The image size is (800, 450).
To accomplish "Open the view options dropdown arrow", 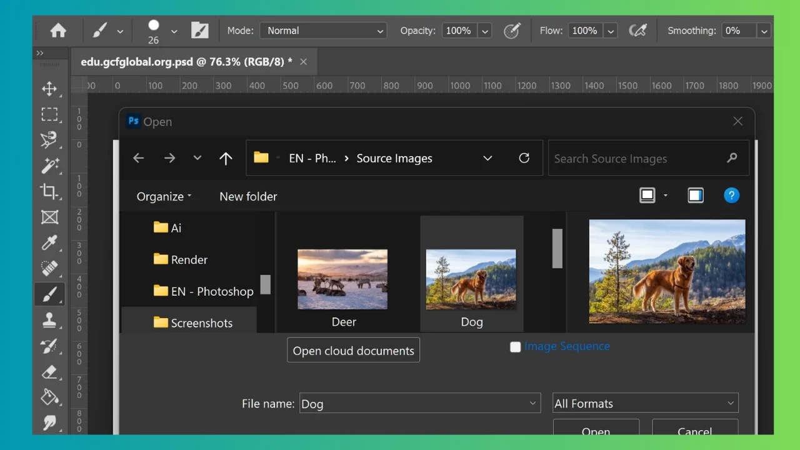I will click(x=666, y=196).
